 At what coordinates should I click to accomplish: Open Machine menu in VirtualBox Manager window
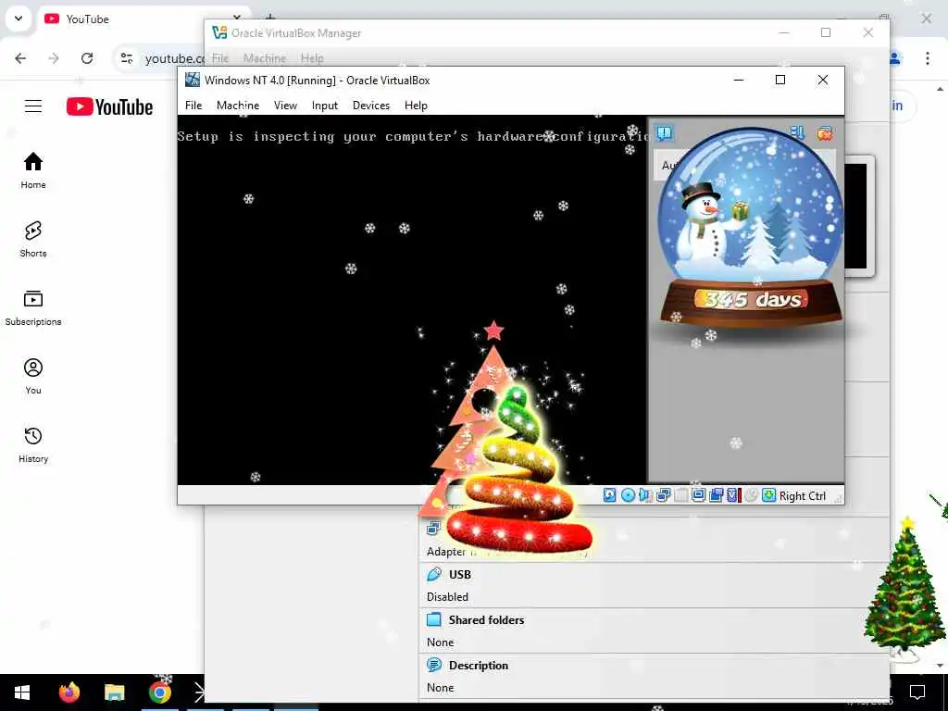pos(265,58)
